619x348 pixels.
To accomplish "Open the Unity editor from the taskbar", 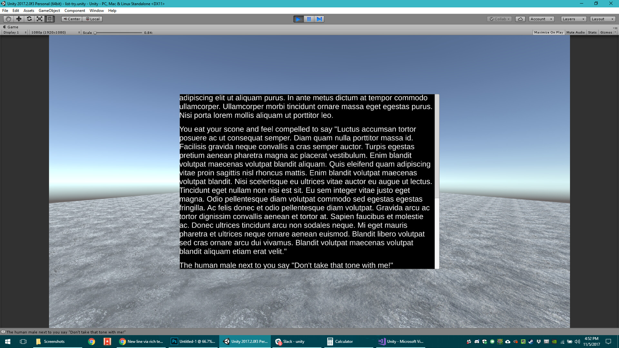I will [x=245, y=341].
